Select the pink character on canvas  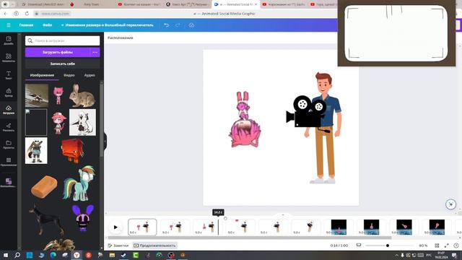(245, 119)
